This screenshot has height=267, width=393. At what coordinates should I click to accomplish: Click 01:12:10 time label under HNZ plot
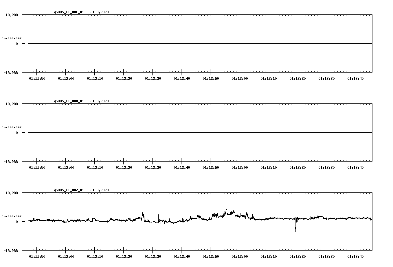tap(95, 257)
